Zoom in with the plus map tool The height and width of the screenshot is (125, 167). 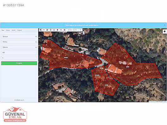coord(40,30)
